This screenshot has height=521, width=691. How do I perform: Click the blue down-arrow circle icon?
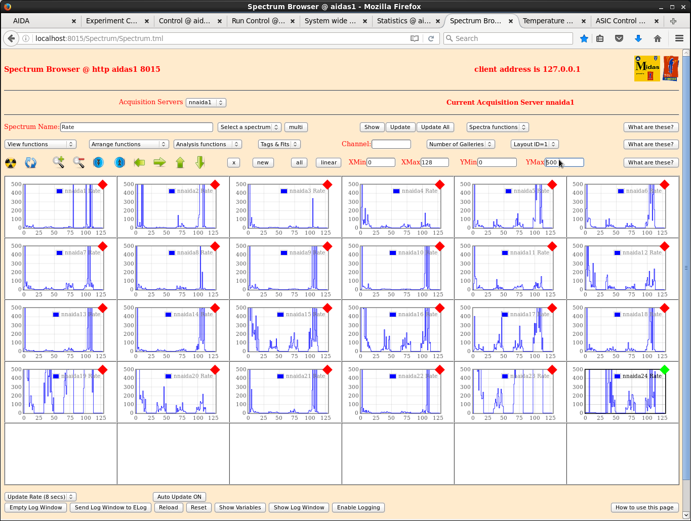[x=99, y=162]
